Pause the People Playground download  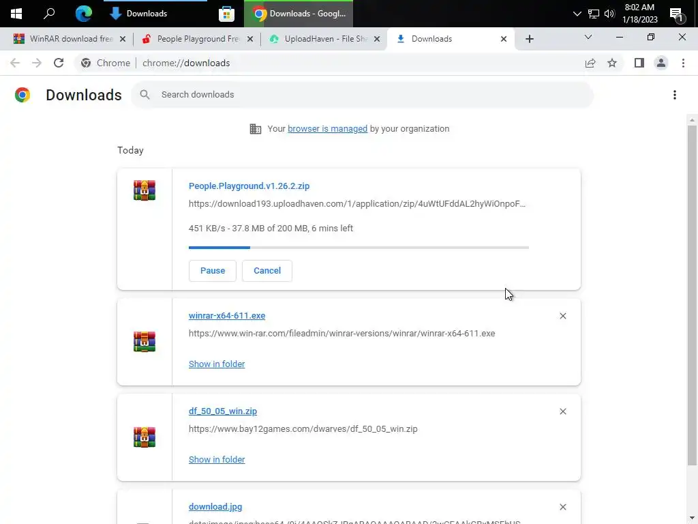tap(213, 270)
